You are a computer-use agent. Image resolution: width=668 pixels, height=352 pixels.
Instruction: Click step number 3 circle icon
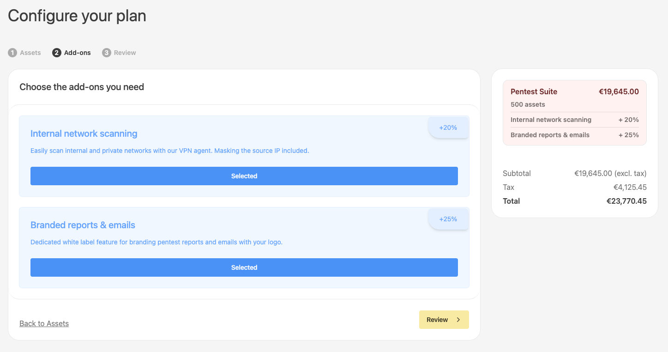(107, 53)
